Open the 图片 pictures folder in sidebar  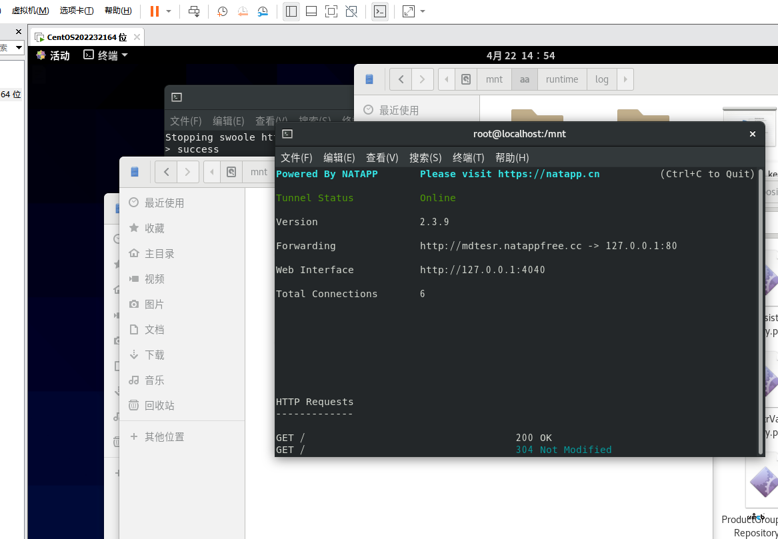[x=183, y=304]
